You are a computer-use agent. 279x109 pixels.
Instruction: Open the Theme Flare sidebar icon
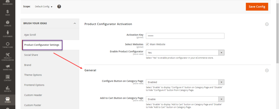8,45
